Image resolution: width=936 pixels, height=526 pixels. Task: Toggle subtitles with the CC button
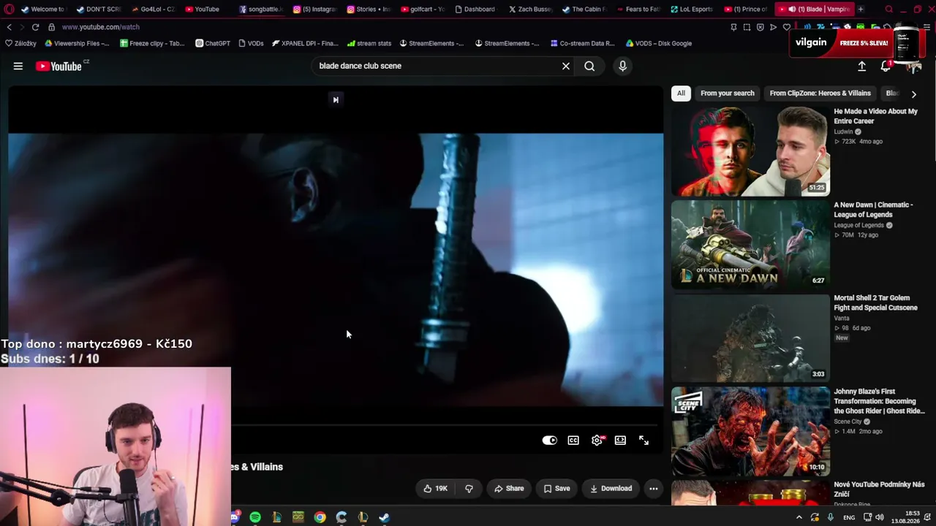(x=573, y=440)
